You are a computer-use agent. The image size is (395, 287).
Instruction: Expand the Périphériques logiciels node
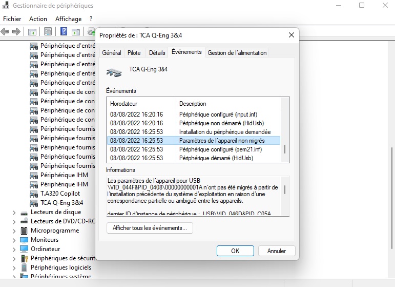pyautogui.click(x=14, y=268)
